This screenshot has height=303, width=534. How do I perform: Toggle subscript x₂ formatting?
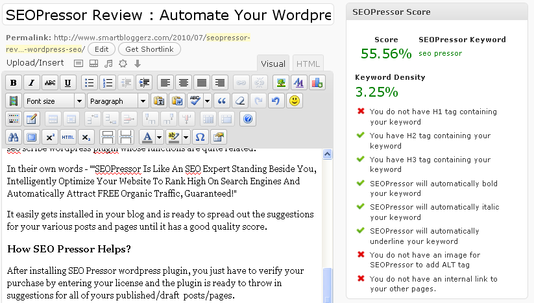click(x=86, y=137)
